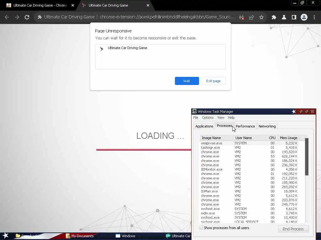Open the View menu in Task Manager
Viewport: 321px width, 240px height.
point(221,117)
